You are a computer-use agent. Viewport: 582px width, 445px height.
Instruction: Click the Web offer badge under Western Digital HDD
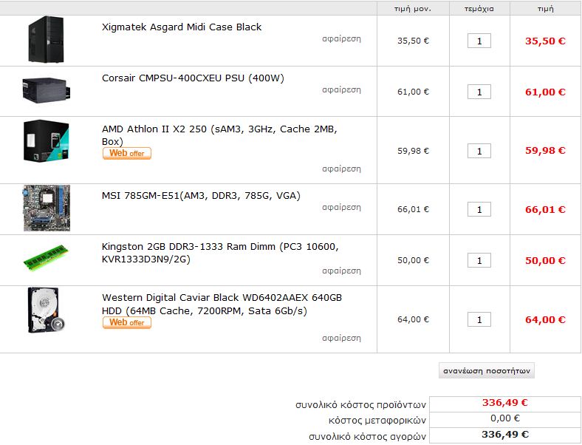click(x=127, y=323)
